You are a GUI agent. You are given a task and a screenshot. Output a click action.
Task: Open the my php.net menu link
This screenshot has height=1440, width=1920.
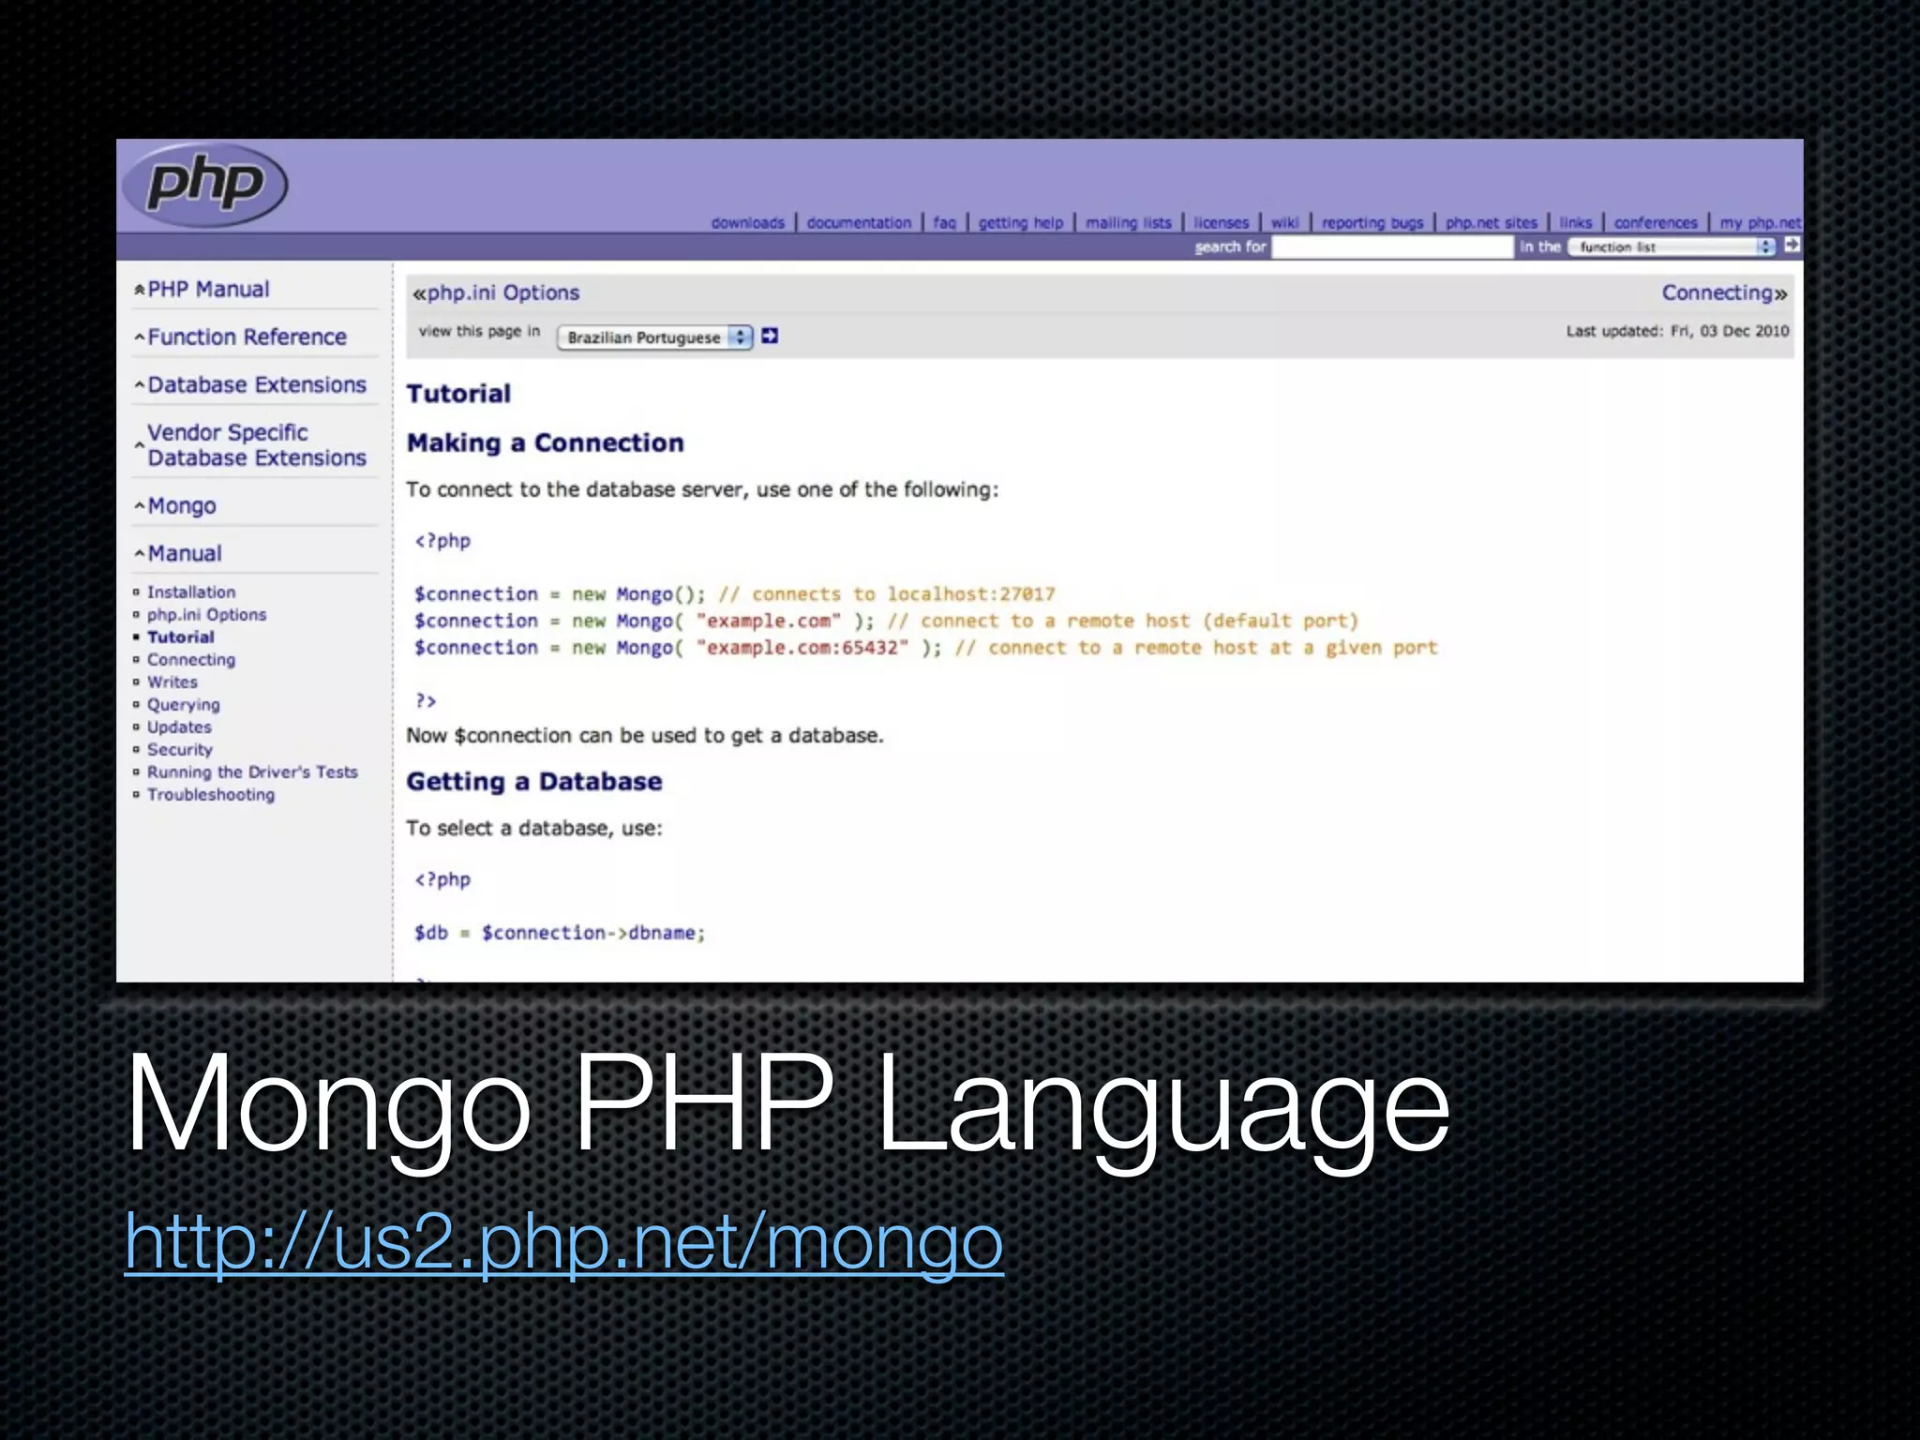pyautogui.click(x=1760, y=223)
